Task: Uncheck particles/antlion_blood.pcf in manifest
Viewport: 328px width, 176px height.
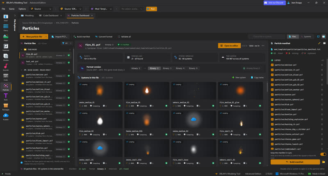Action: point(272,75)
